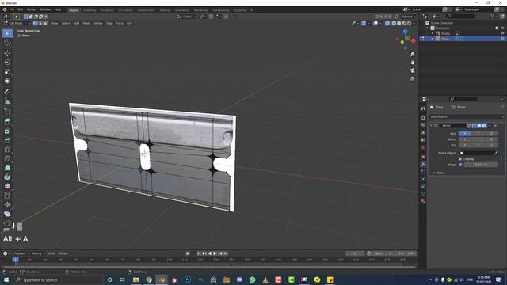The image size is (507, 285).
Task: Select the Loop Cut tool
Action: (7, 150)
